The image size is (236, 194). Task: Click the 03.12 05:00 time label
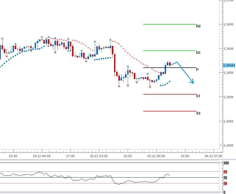pyautogui.click(x=156, y=156)
